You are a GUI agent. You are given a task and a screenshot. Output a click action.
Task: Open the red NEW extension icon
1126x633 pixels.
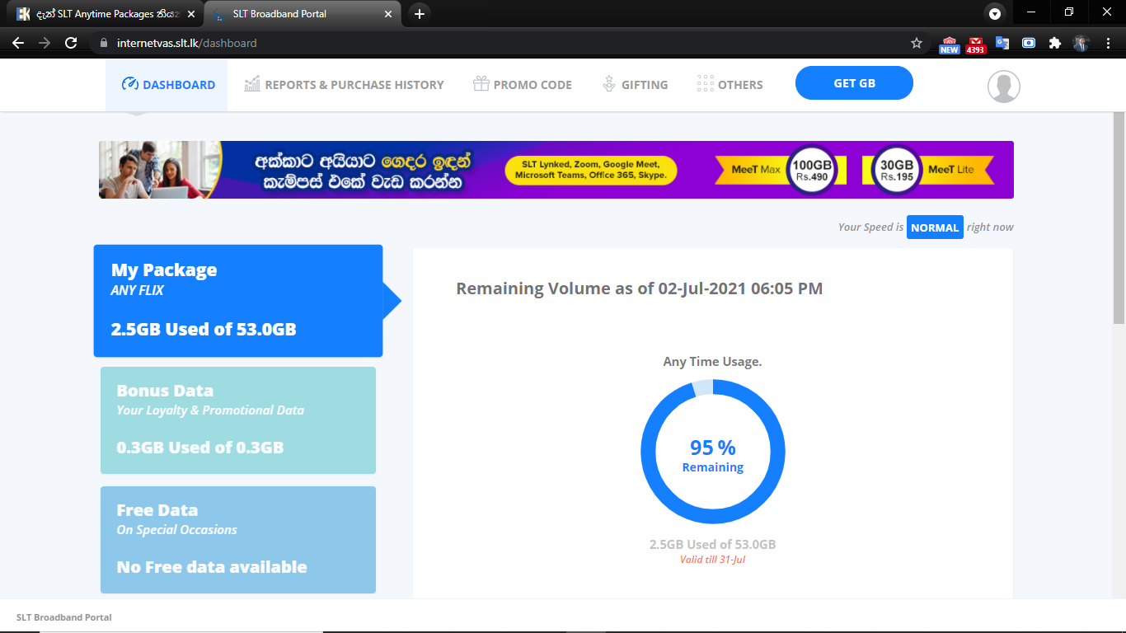pyautogui.click(x=950, y=45)
